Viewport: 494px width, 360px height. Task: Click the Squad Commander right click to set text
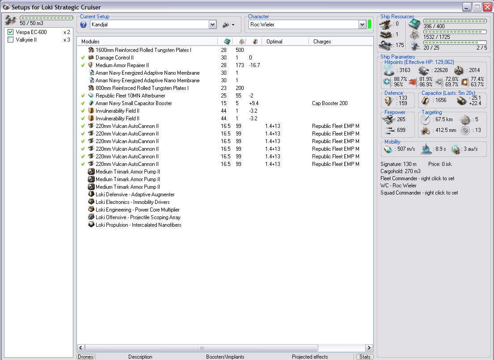419,193
